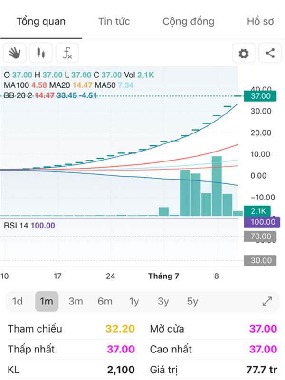Click the RSI 70.00 level marker
Screen dimensions: 285x380
[x=260, y=236]
